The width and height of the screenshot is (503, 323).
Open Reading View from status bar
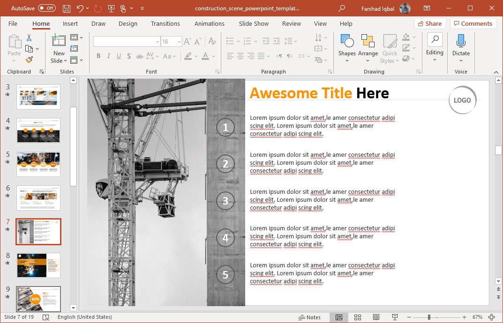click(376, 317)
